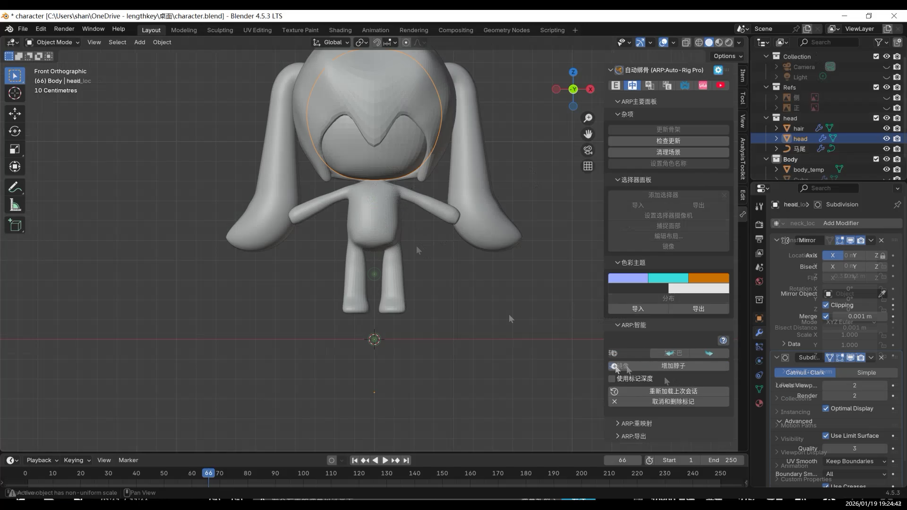Click the orange color theme swatch
907x510 pixels.
(x=708, y=278)
